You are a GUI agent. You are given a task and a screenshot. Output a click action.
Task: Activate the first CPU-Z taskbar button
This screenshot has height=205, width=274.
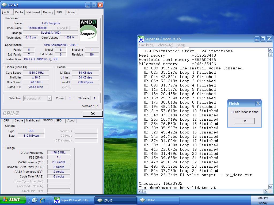point(116,200)
